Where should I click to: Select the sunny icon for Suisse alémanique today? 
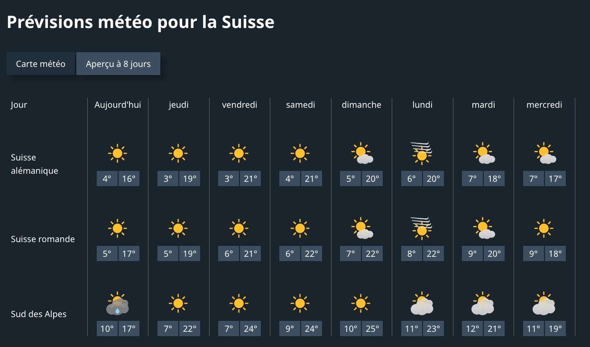point(117,153)
